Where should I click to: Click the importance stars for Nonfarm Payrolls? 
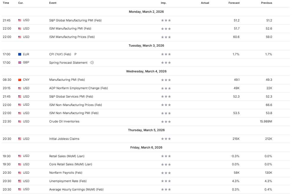tap(166, 173)
